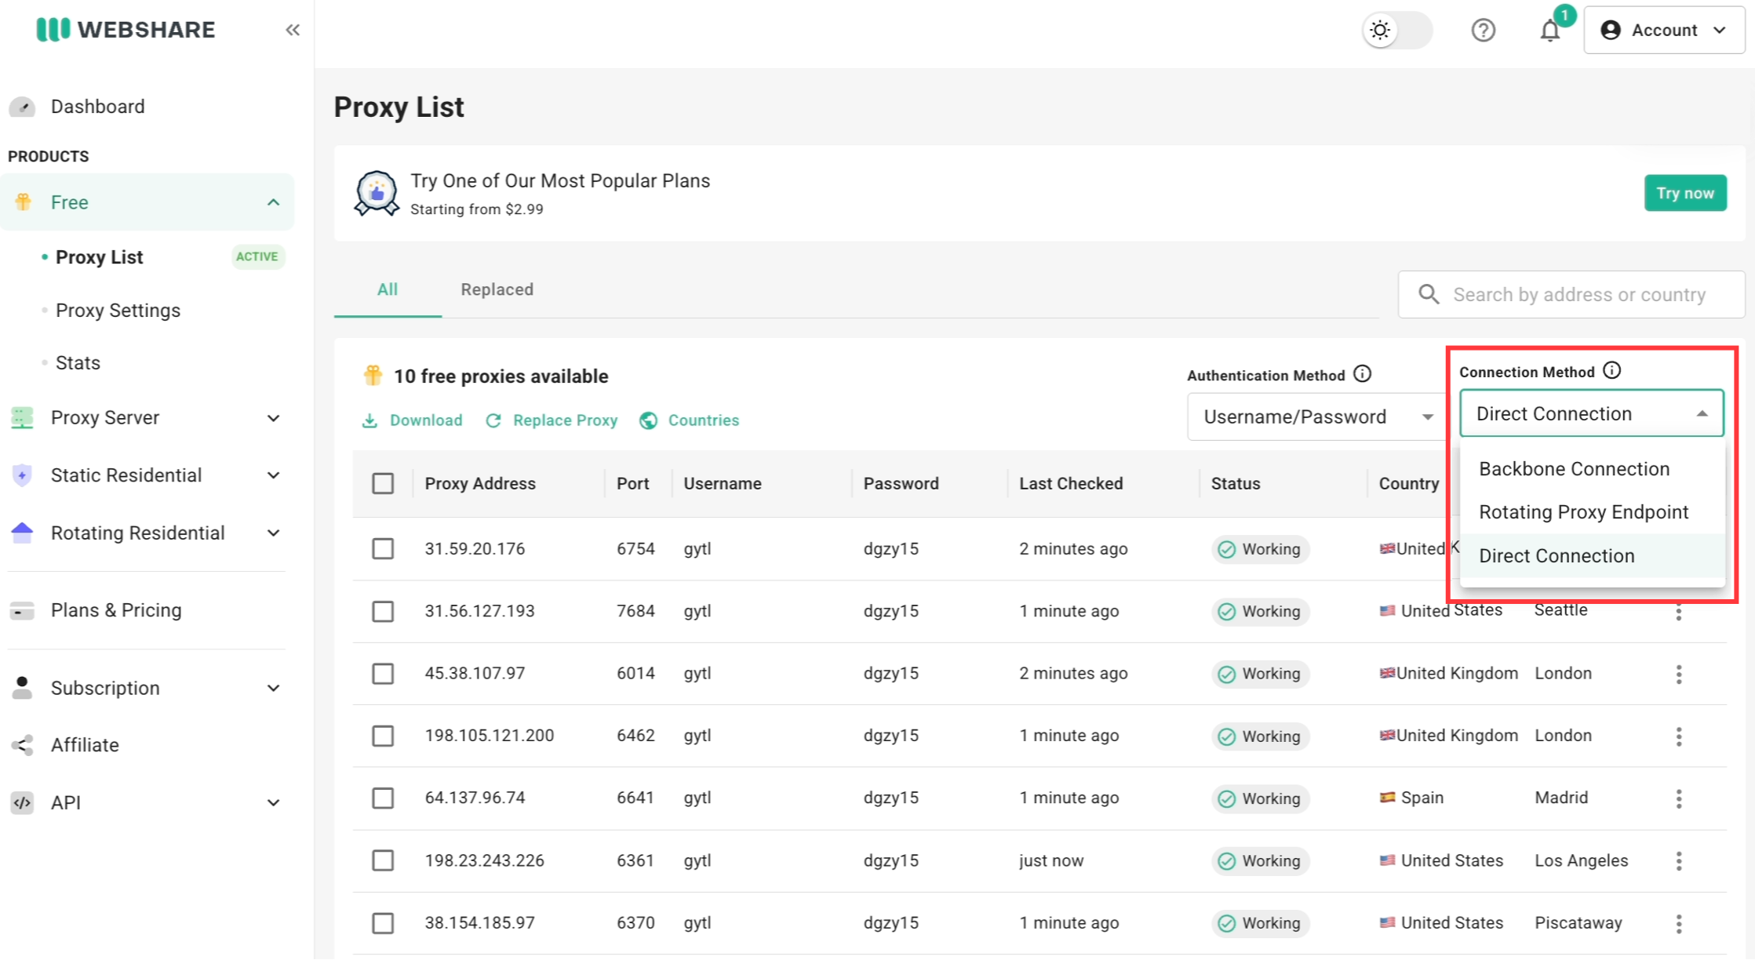Image resolution: width=1755 pixels, height=960 pixels.
Task: Choose Direct Connection in dropdown list
Action: pos(1592,556)
